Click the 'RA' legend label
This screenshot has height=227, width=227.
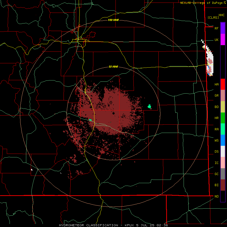(217, 129)
